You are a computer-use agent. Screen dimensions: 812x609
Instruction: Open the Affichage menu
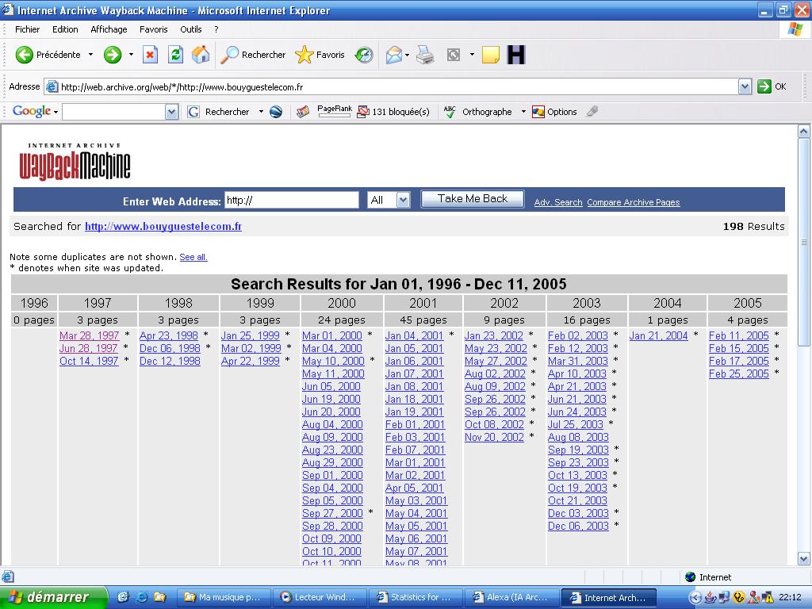pos(109,29)
